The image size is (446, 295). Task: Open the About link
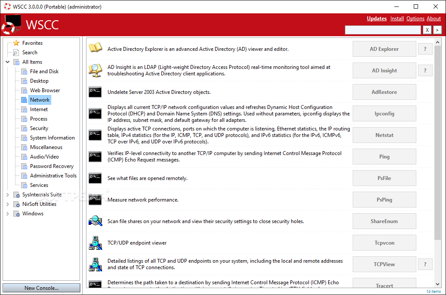[434, 19]
